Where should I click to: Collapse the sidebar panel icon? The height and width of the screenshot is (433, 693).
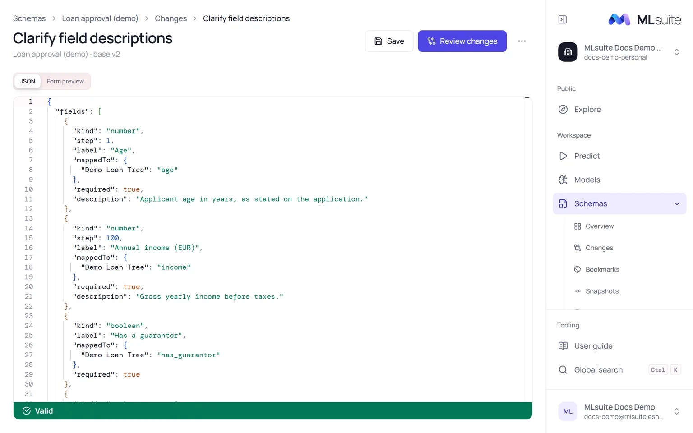tap(563, 19)
